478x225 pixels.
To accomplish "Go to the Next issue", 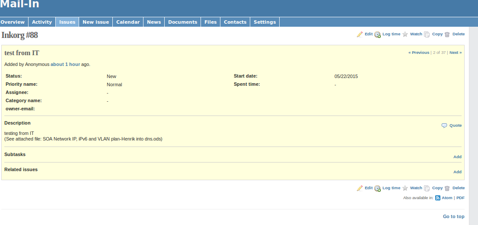I will [x=455, y=53].
